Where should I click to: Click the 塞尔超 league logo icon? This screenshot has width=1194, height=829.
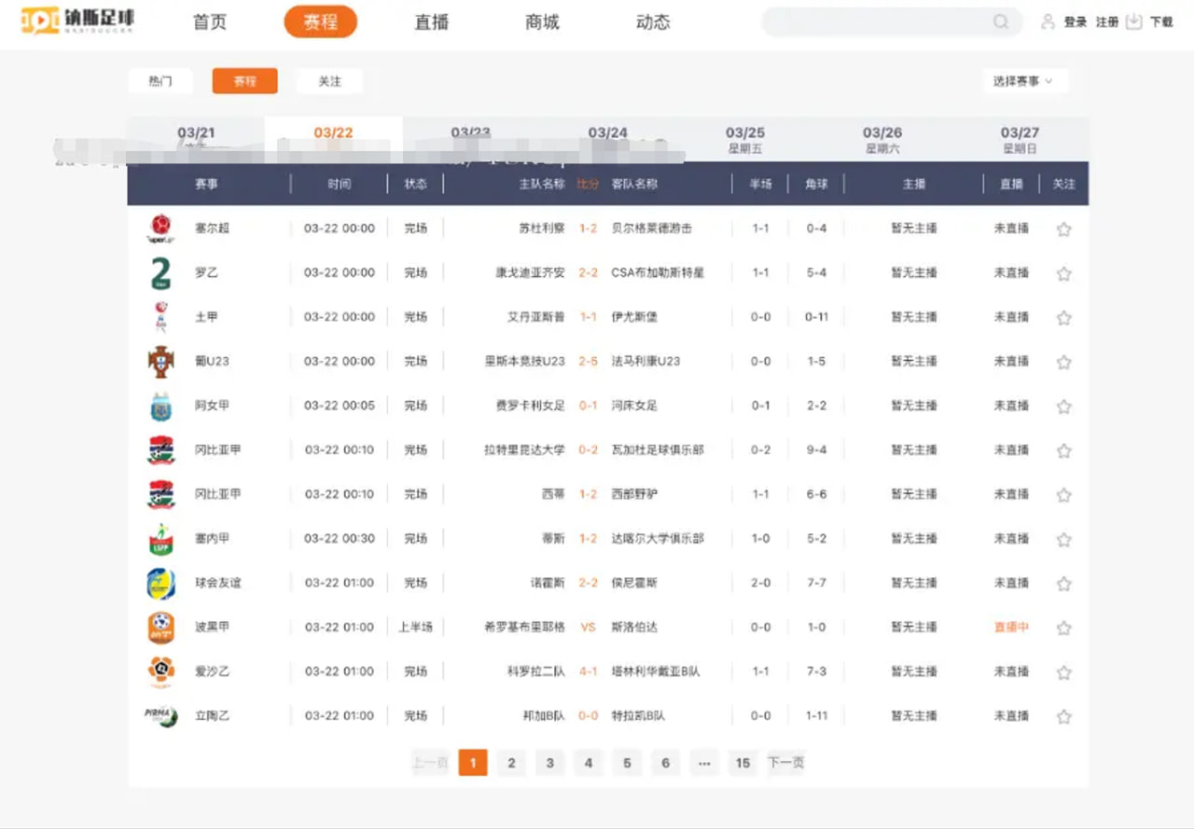160,228
